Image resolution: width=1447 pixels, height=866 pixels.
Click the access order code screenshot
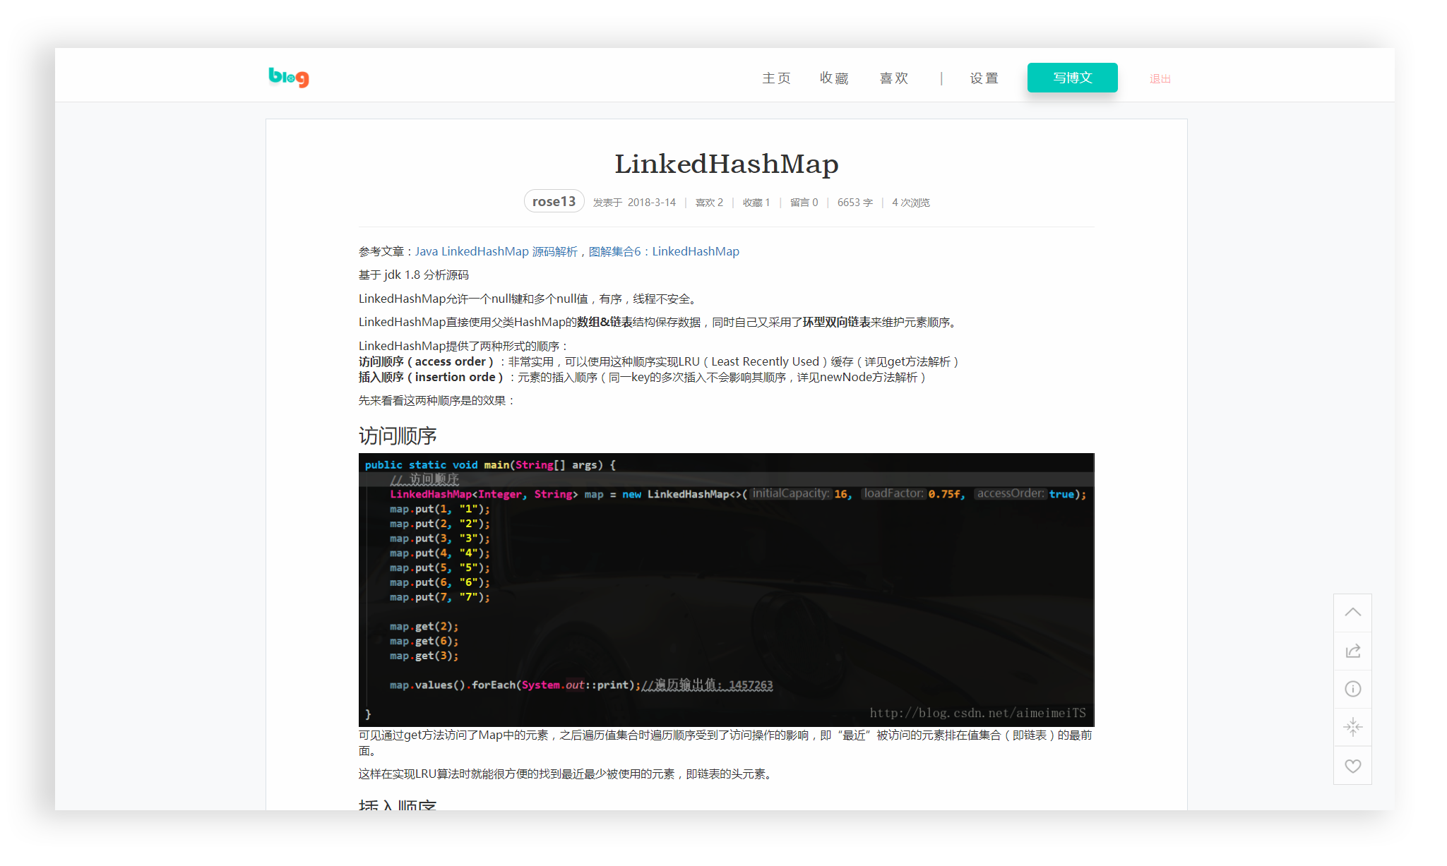click(726, 589)
